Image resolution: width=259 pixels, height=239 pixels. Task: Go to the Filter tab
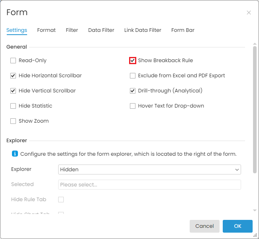(72, 30)
